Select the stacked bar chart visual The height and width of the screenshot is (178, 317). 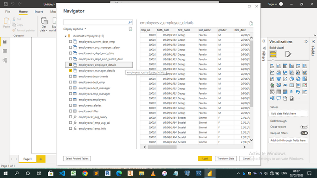coord(272,66)
